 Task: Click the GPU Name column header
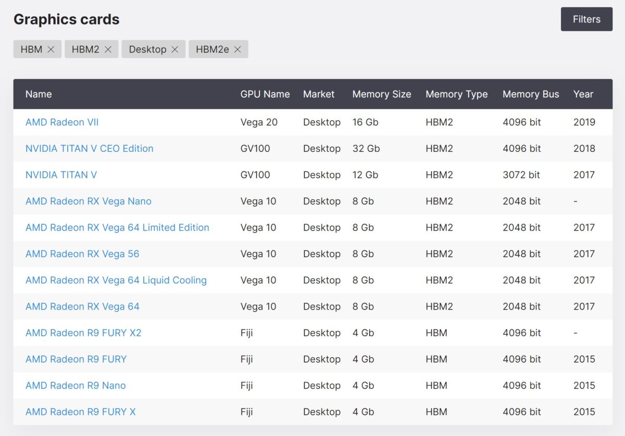pos(265,94)
